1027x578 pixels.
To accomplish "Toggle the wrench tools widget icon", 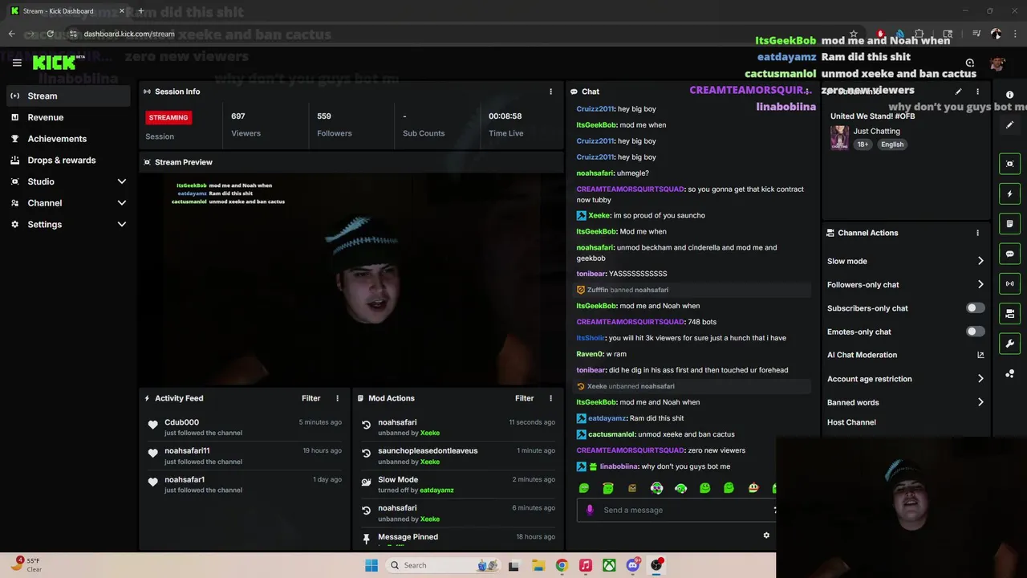I will (x=1009, y=344).
